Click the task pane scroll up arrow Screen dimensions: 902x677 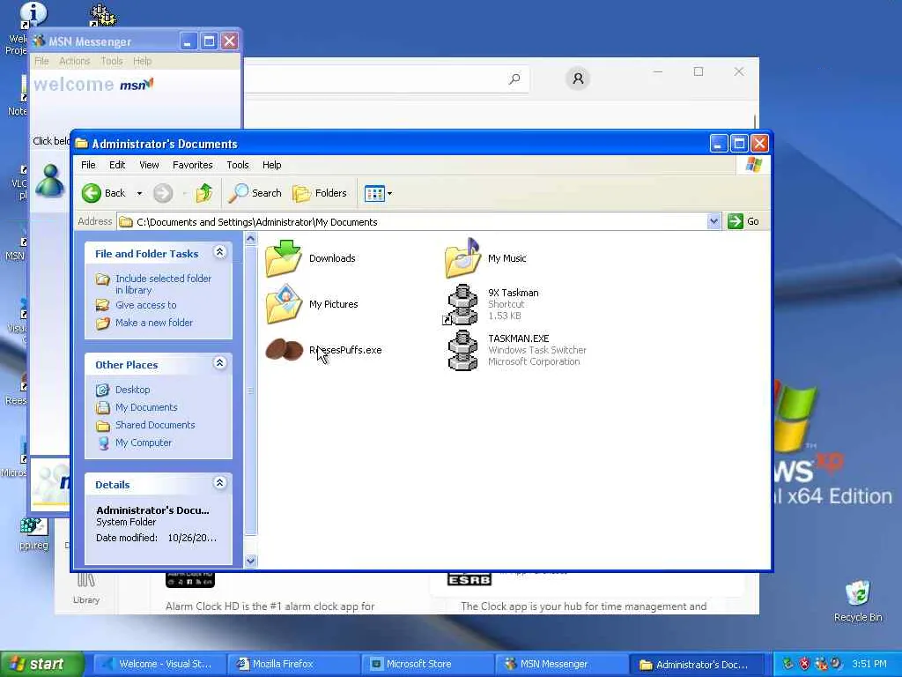(250, 238)
